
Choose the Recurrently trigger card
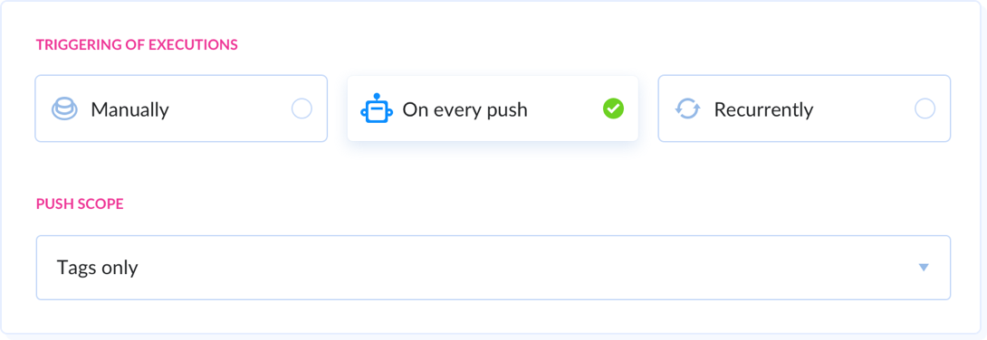click(x=804, y=109)
